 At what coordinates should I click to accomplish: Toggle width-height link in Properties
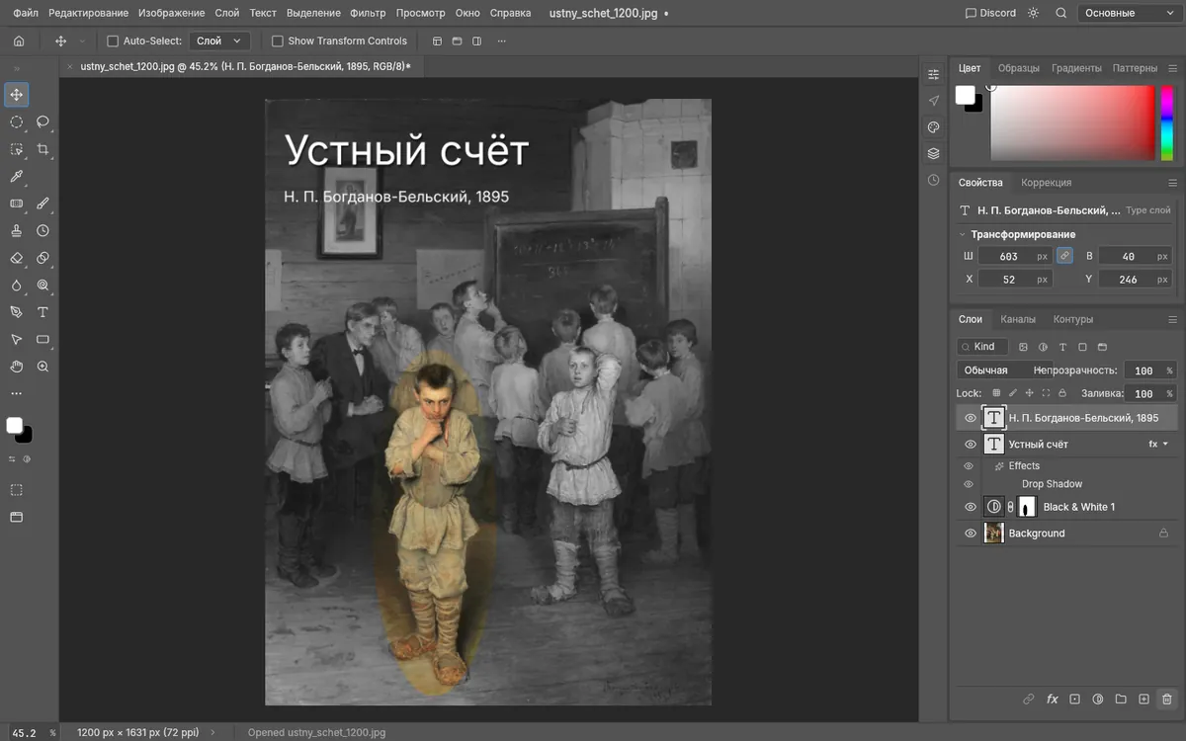coord(1064,255)
